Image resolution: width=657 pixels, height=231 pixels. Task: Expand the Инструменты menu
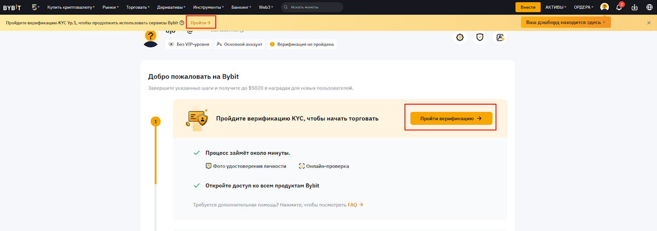209,7
